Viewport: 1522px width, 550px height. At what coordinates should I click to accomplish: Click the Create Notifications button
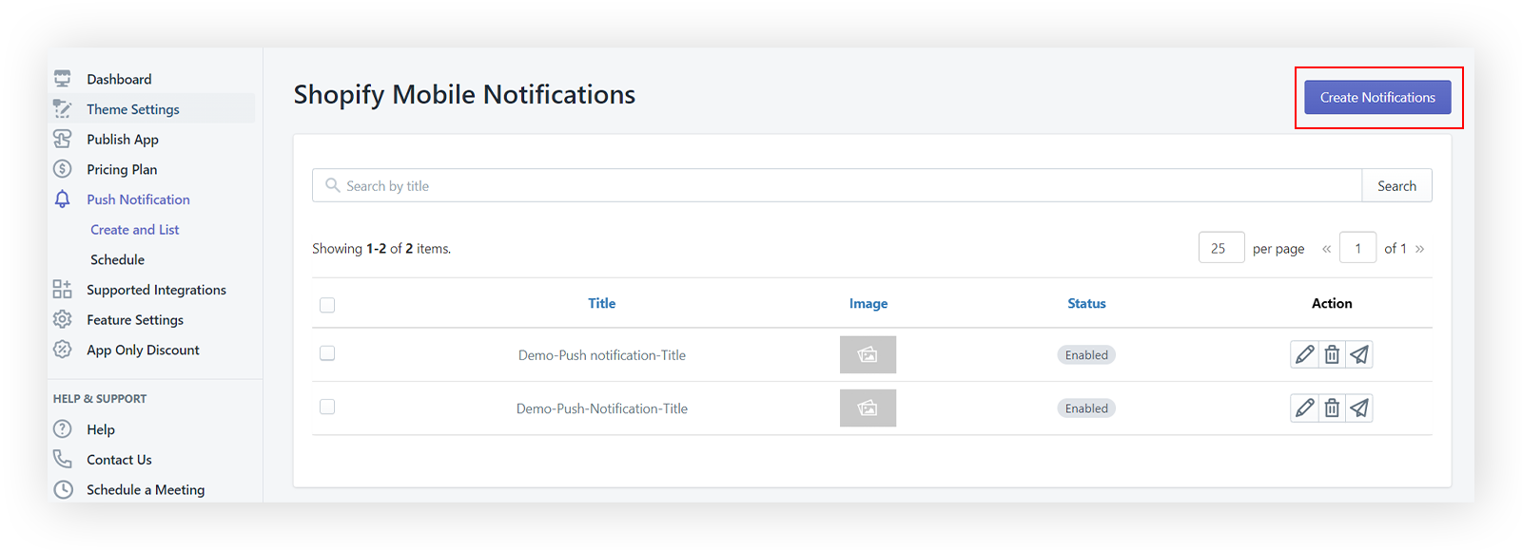pos(1377,97)
